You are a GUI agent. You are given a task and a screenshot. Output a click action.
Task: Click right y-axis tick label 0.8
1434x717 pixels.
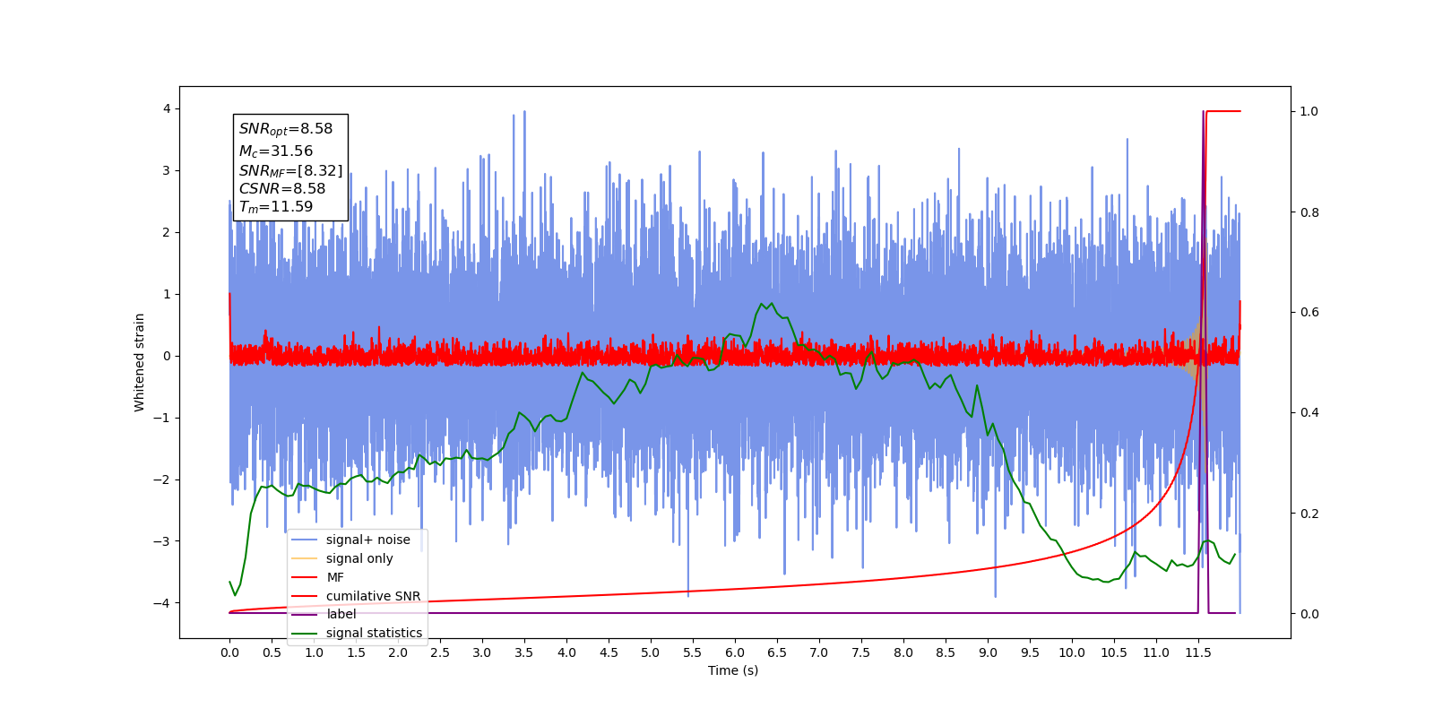tap(1309, 212)
